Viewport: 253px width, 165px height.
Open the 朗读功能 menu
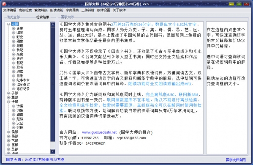click(x=57, y=10)
